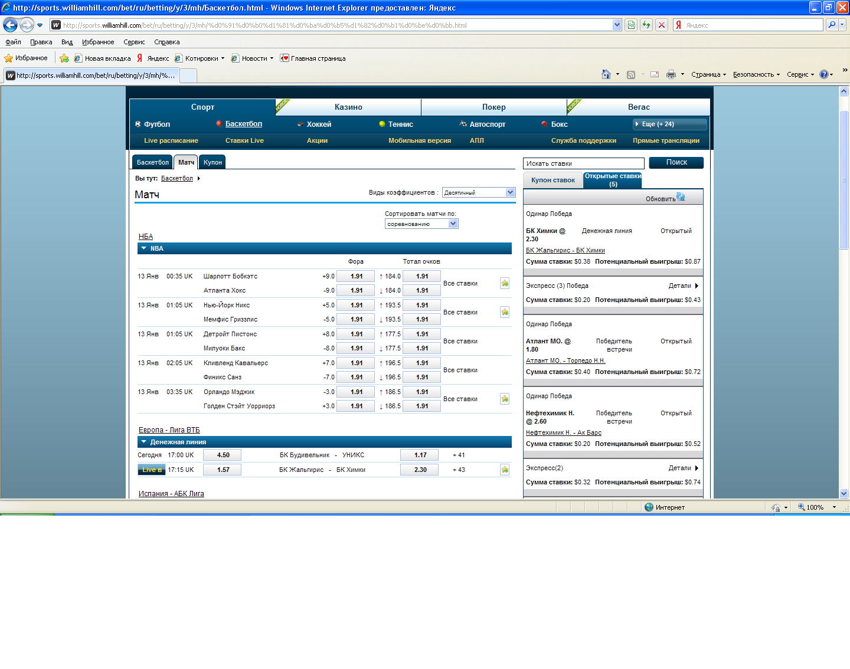The width and height of the screenshot is (850, 669).
Task: Switch to the Купон tab
Action: point(212,162)
